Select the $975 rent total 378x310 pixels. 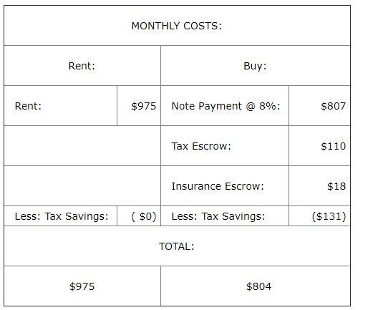[x=82, y=286]
